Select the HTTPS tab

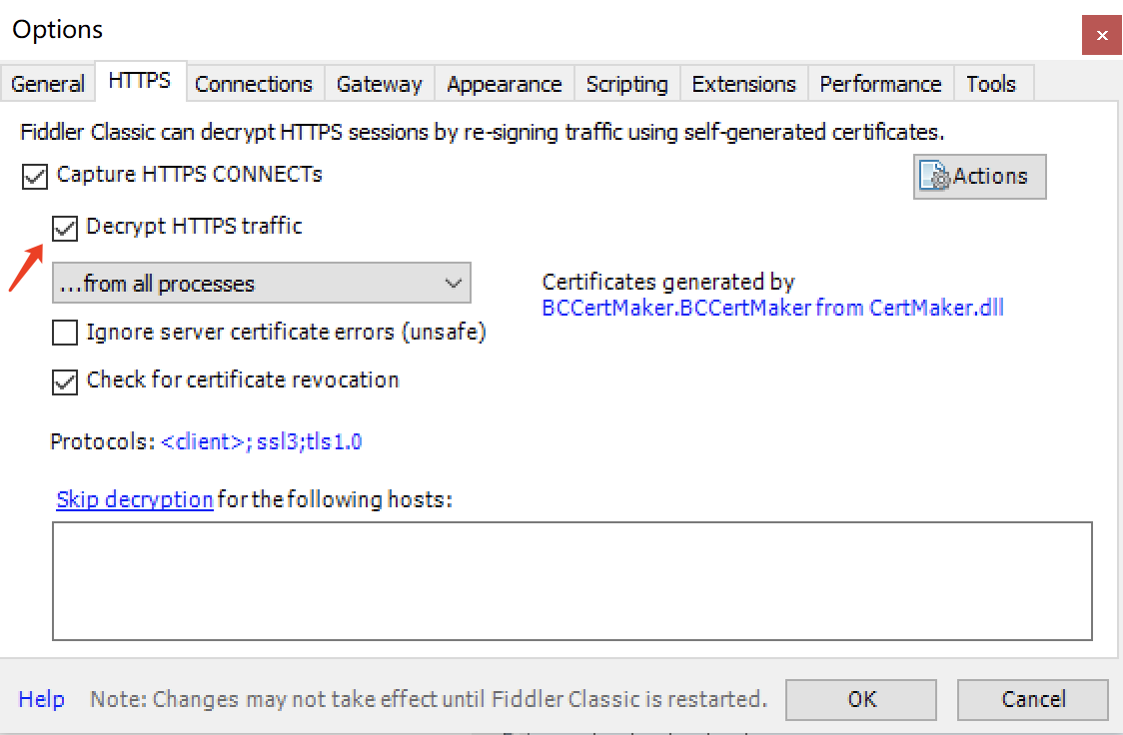tap(140, 80)
